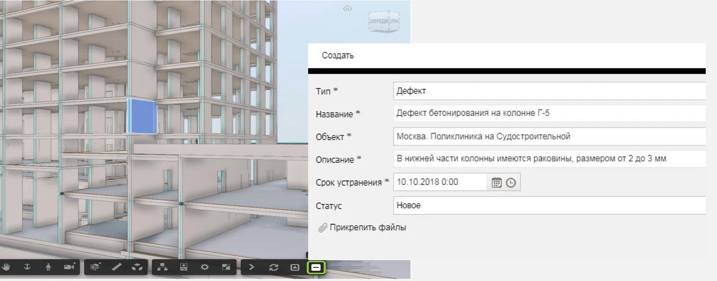This screenshot has height=281, width=717.
Task: Open the Статус field showing Новое
Action: click(549, 205)
